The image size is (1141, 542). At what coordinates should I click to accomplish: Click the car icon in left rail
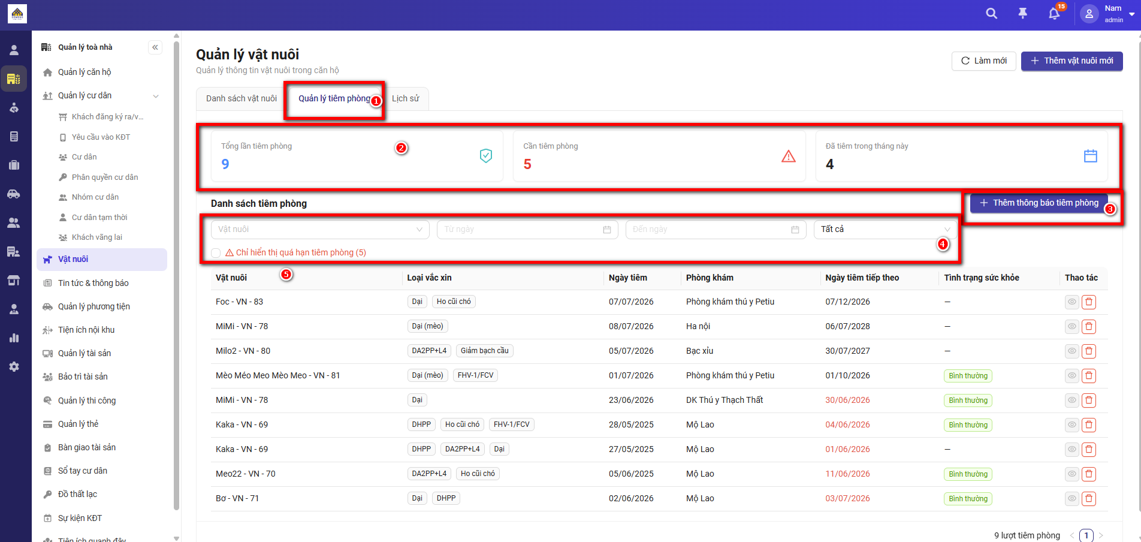(x=14, y=194)
